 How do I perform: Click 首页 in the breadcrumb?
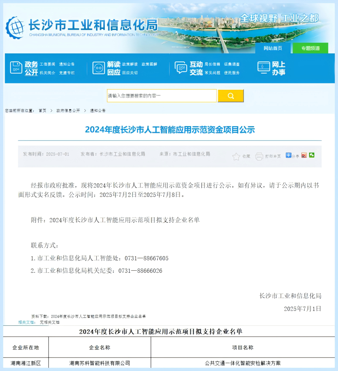42,111
